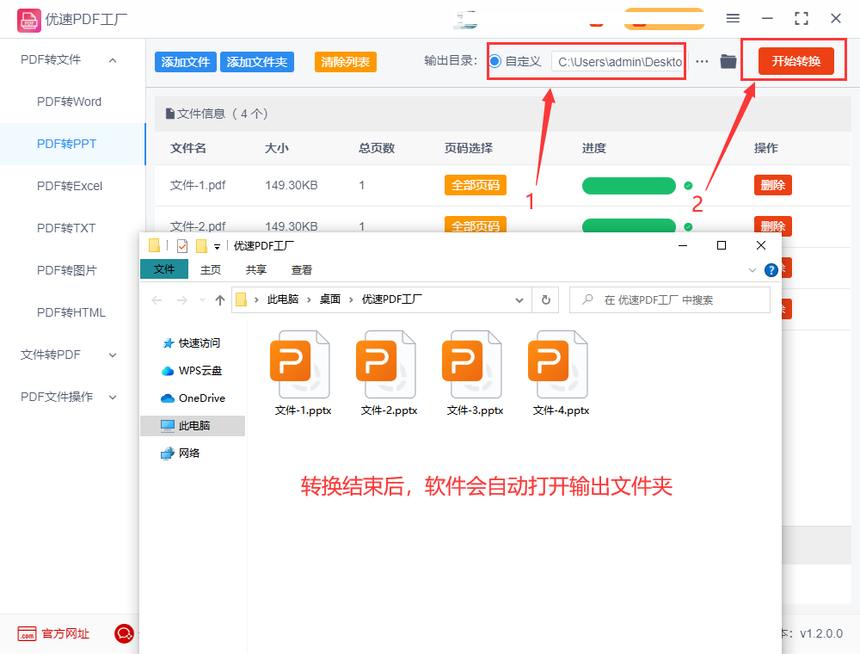Image resolution: width=860 pixels, height=654 pixels.
Task: Open the 主页 tab in Explorer ribbon
Action: [211, 270]
